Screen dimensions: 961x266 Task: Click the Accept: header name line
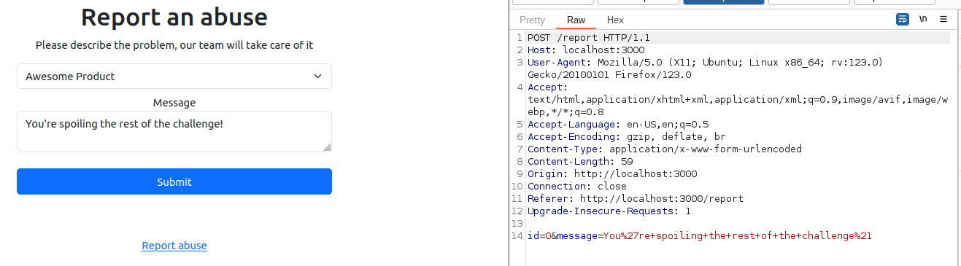coord(547,87)
